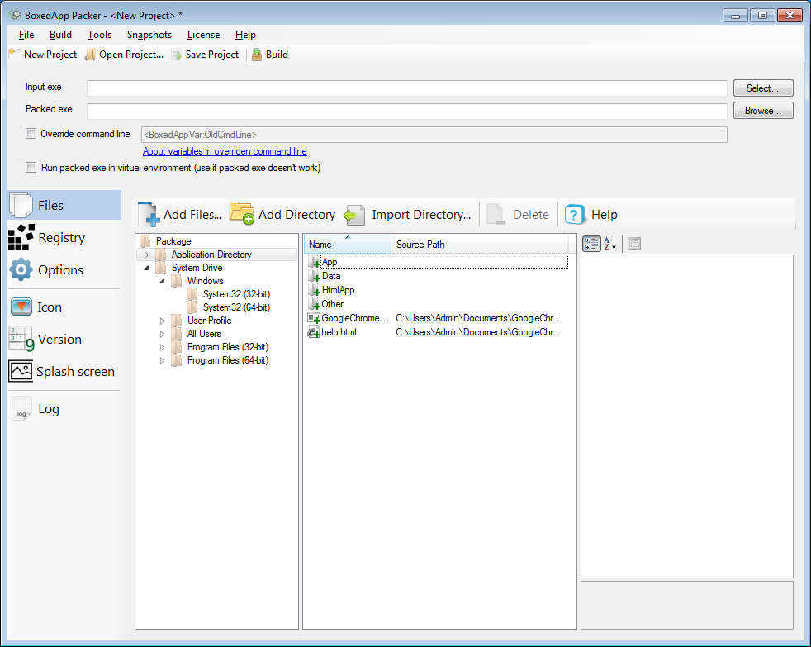Click the Add Files toolbar icon
The height and width of the screenshot is (647, 811).
(149, 214)
